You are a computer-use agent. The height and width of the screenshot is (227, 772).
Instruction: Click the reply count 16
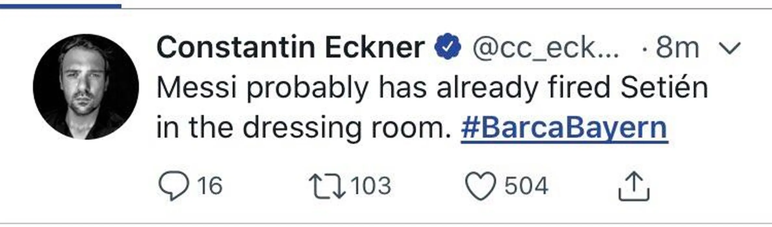210,186
